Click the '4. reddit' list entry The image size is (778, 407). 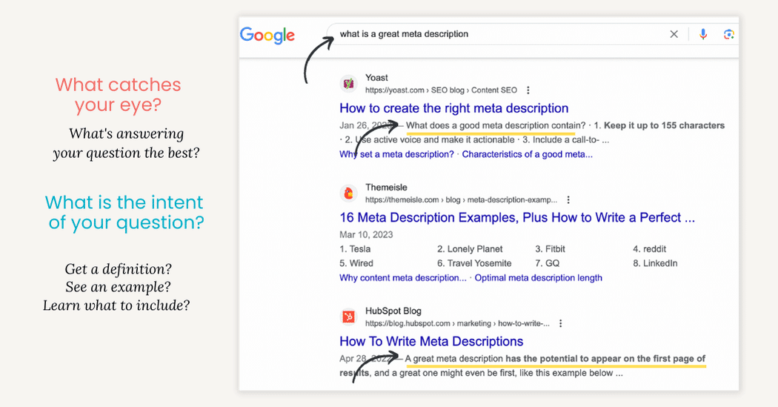tap(650, 249)
